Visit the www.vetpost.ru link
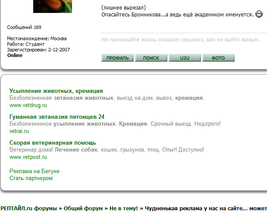 (28, 157)
